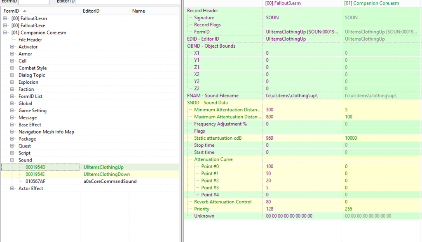Screen dimensions: 422x242
Task: Expand the Combat Style group
Action: coord(12,68)
